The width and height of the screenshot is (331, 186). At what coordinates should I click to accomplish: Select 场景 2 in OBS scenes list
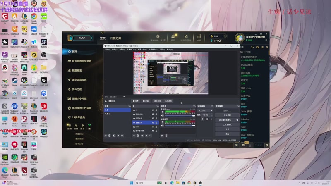[118, 114]
